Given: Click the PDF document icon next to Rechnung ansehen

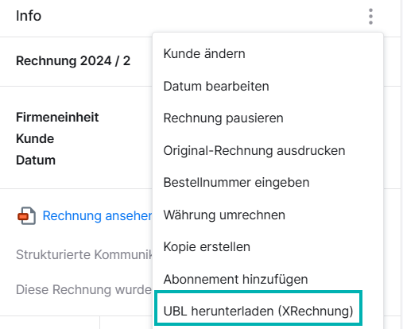Looking at the screenshot, I should coord(26,215).
